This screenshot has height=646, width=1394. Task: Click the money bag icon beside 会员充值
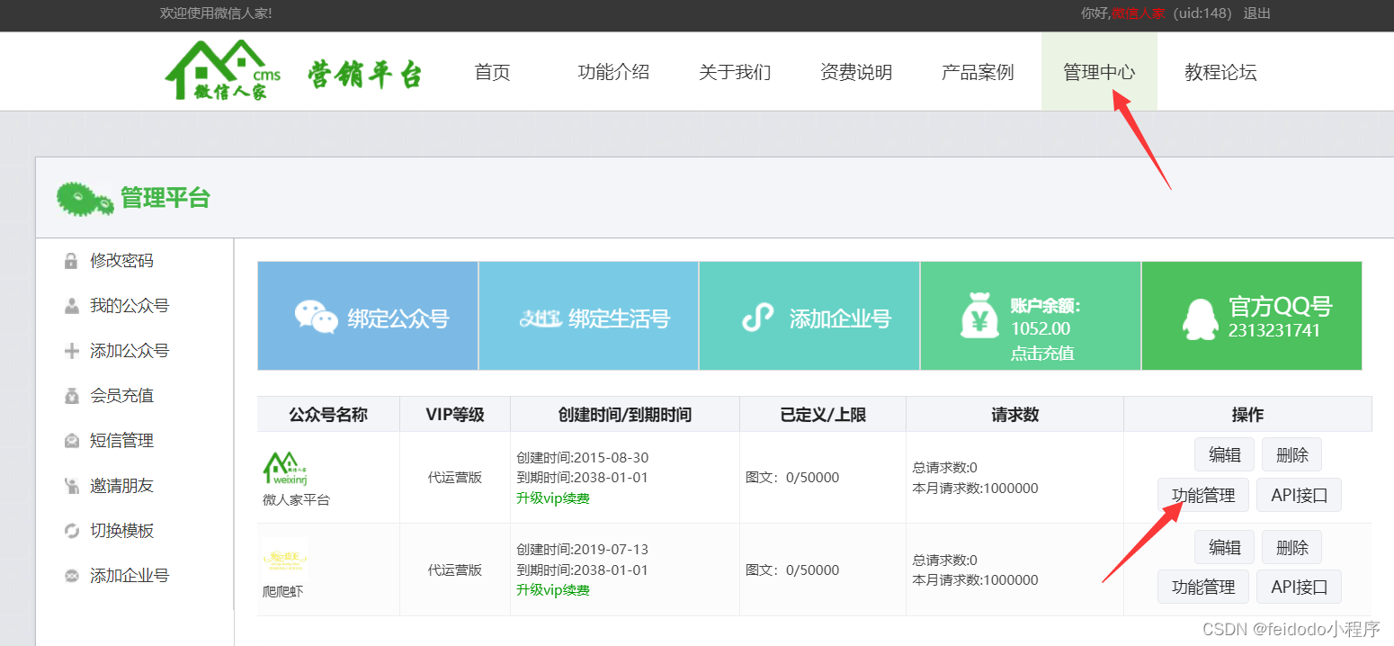[72, 396]
